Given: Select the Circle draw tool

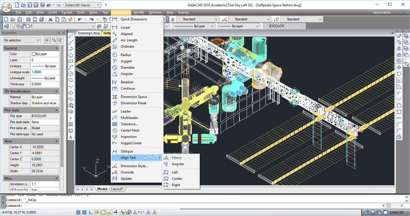Looking at the screenshot, I should pos(71,74).
